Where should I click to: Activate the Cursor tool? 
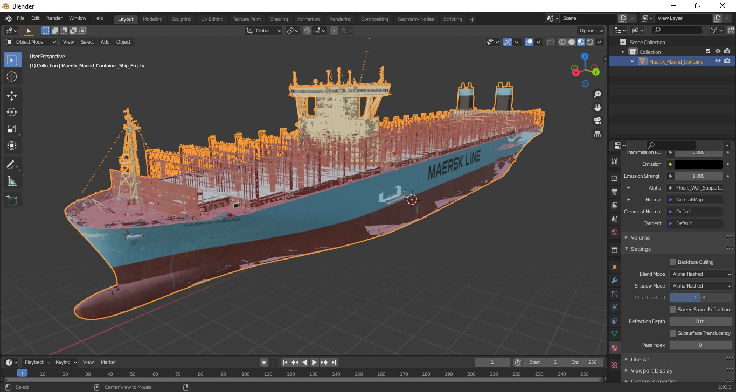pyautogui.click(x=12, y=77)
